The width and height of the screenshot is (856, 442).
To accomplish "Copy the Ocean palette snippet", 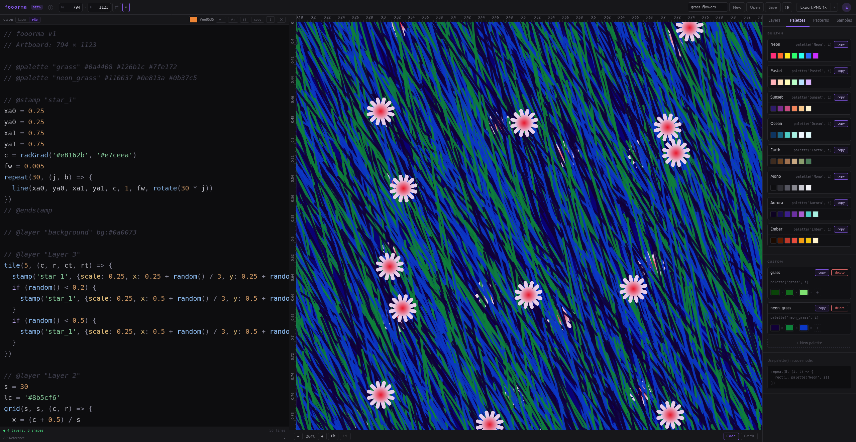I will pos(841,124).
